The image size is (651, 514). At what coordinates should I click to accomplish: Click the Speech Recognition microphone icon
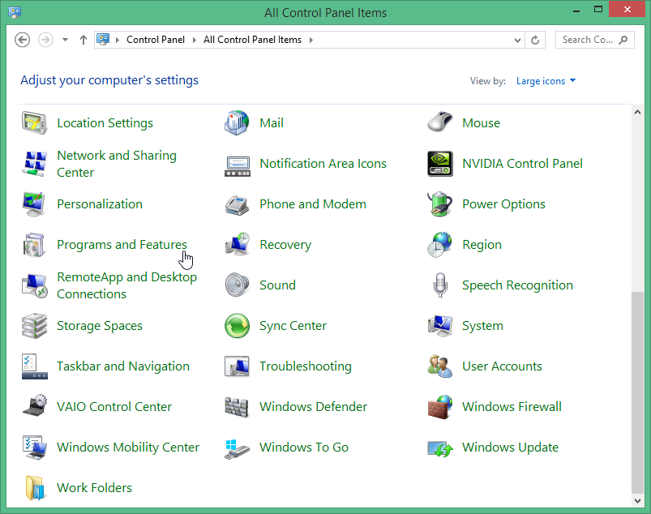tap(440, 285)
